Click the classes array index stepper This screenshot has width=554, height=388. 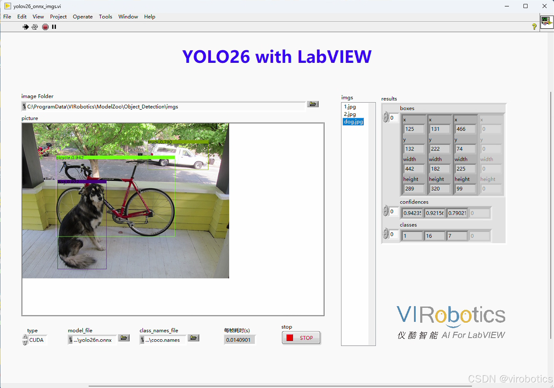[x=385, y=233]
